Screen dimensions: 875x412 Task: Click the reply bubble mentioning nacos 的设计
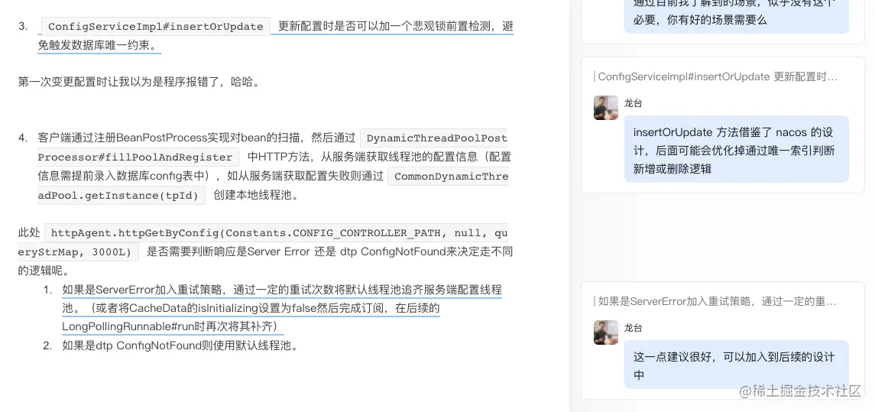(736, 150)
